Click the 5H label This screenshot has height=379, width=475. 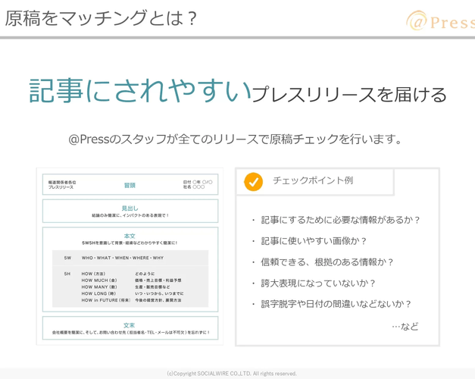coord(67,274)
